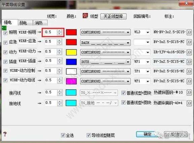This screenshot has height=143, width=194.
Task: Click the WIRE-插座 layer name field
Action: point(27,61)
